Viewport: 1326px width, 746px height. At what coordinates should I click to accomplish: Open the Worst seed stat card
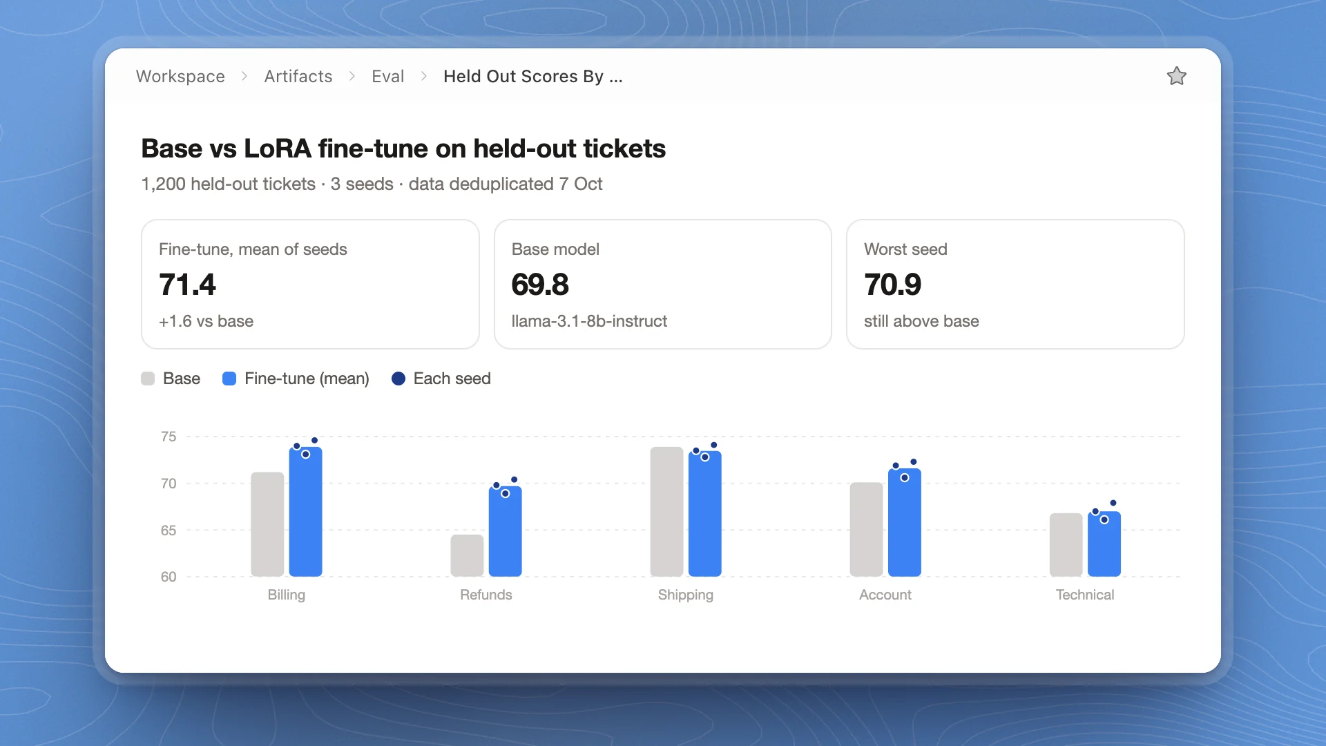point(1015,284)
